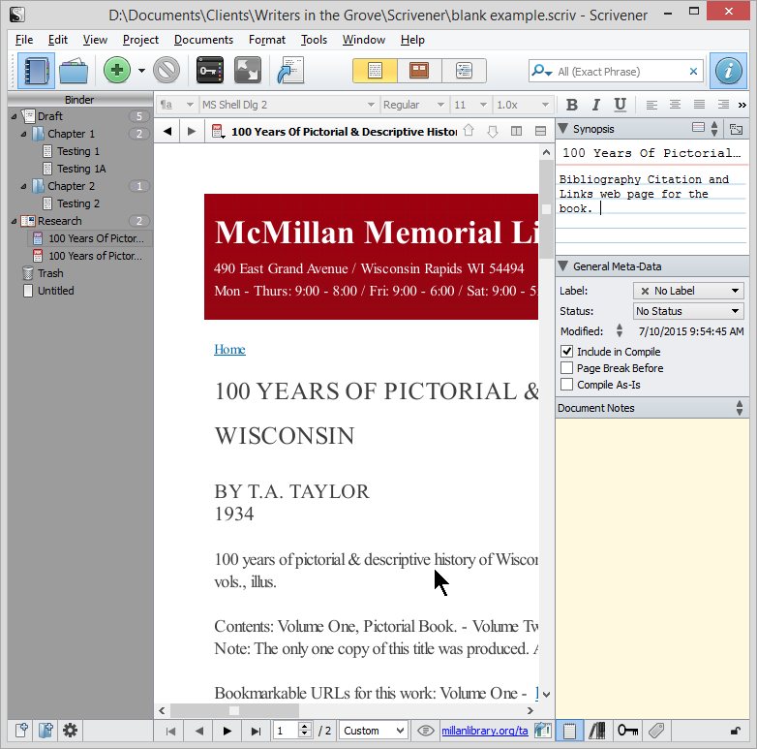Image resolution: width=757 pixels, height=749 pixels.
Task: Click the gear icon in Binder footer
Action: pyautogui.click(x=70, y=731)
